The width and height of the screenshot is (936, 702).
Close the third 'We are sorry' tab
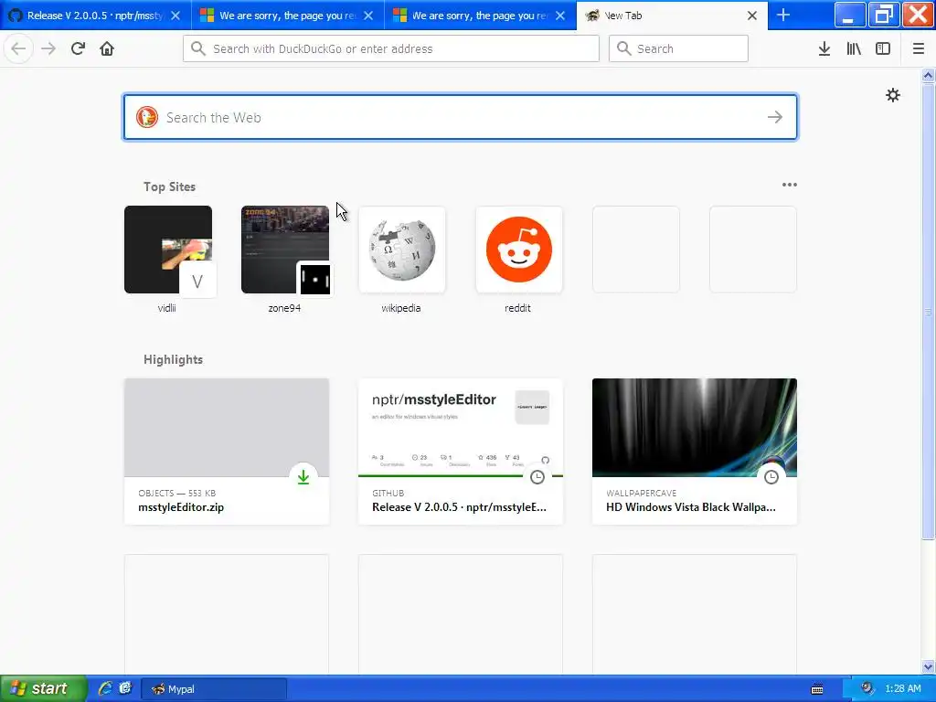560,16
